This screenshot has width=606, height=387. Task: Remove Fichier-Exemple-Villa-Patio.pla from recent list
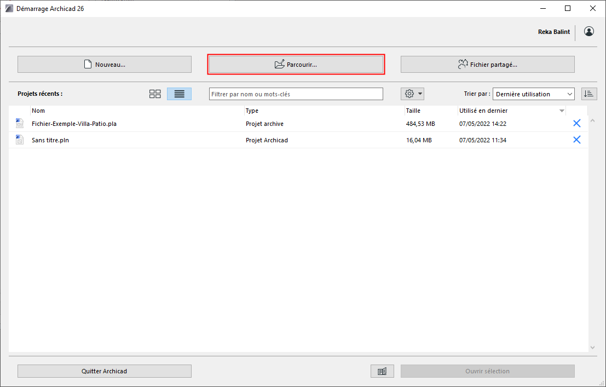click(576, 123)
